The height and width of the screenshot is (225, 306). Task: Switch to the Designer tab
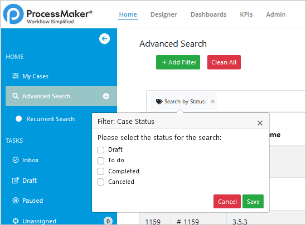point(163,14)
